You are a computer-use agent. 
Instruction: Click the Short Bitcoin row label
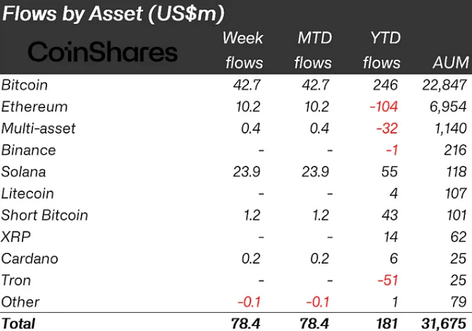pyautogui.click(x=44, y=215)
